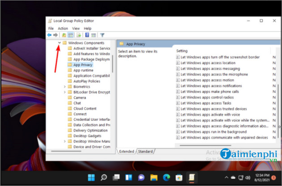Click the Export List toolbar icon

[79, 35]
